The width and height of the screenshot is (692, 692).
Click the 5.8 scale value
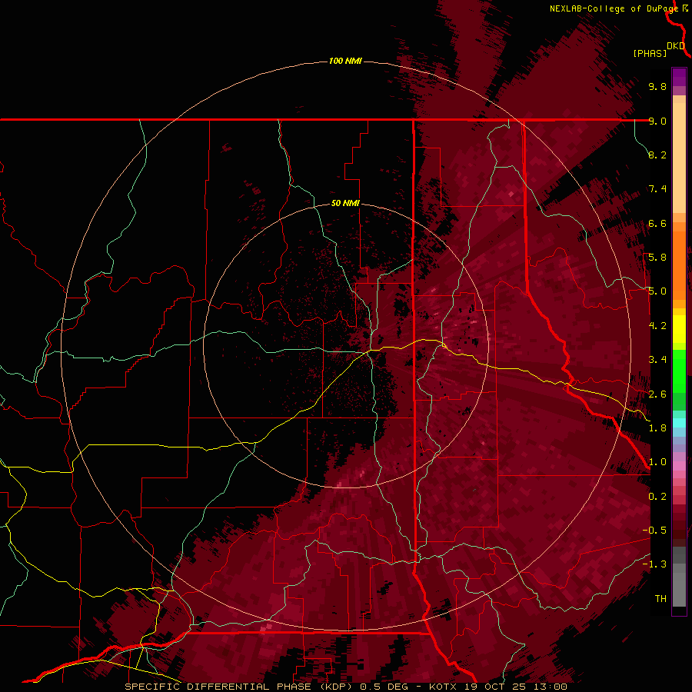tap(657, 258)
